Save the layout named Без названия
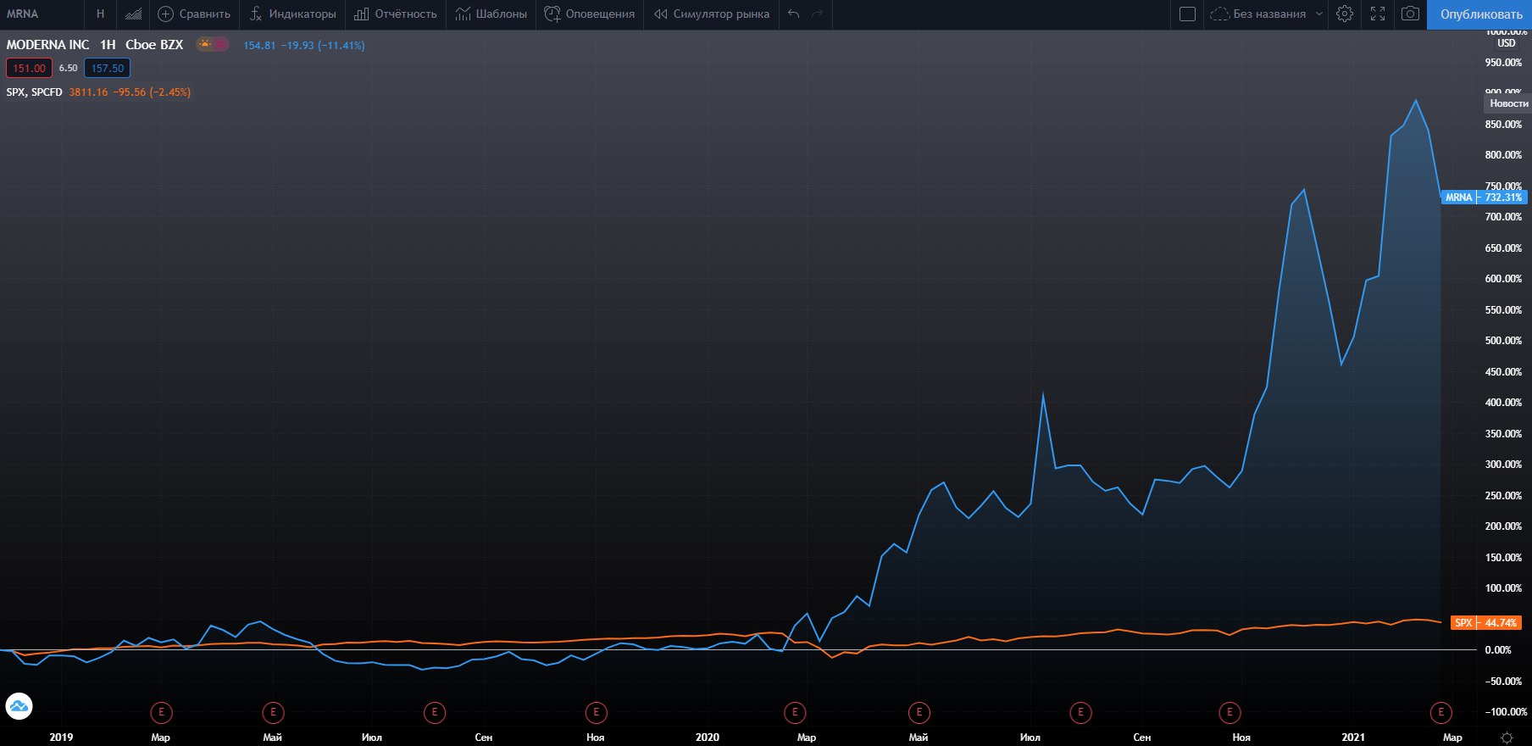Screen dimensions: 1532x746 click(x=1258, y=14)
